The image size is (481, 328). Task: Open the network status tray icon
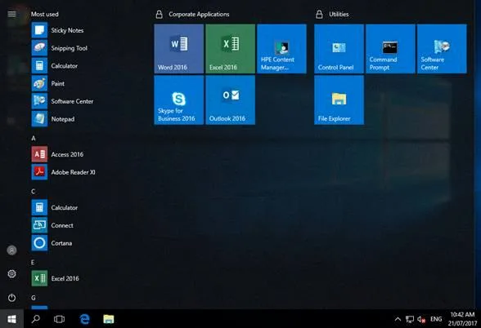coord(410,320)
